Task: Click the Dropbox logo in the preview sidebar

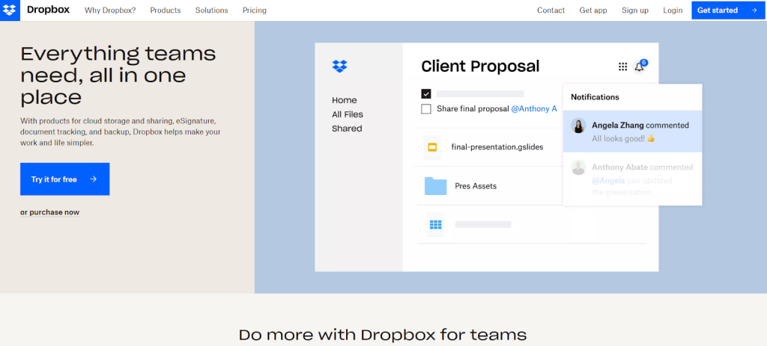Action: coord(339,66)
